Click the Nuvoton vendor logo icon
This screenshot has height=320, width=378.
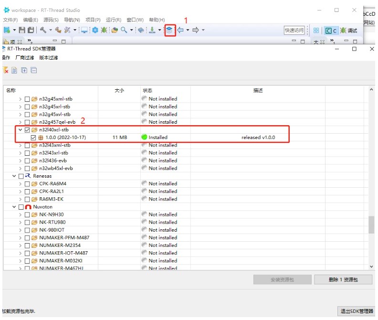28,207
